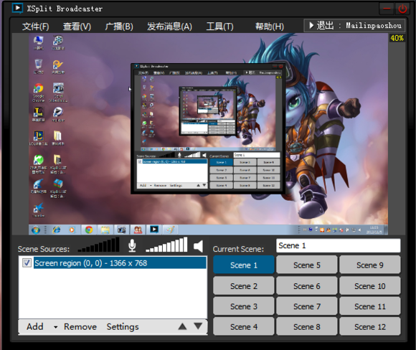Expand the Add source dropdown arrow
The image size is (416, 350).
click(x=55, y=327)
